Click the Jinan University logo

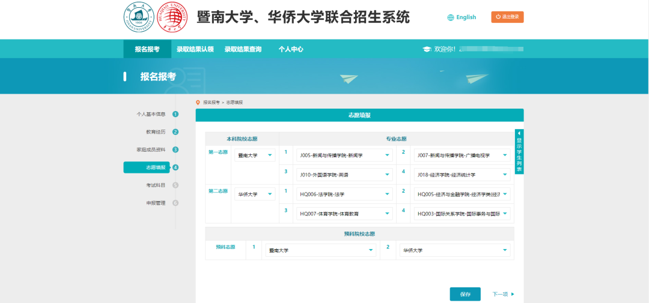[138, 18]
